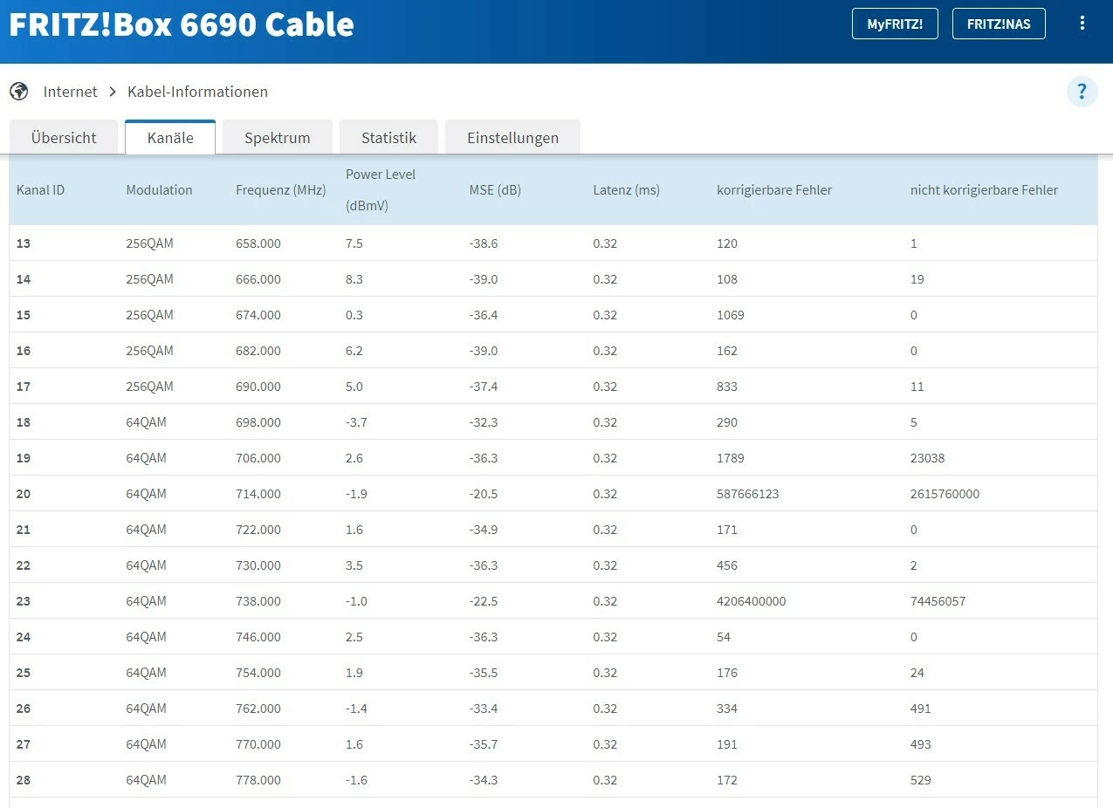Click the MSE (dB) column header
Screen dimensions: 1113x808
tap(495, 190)
